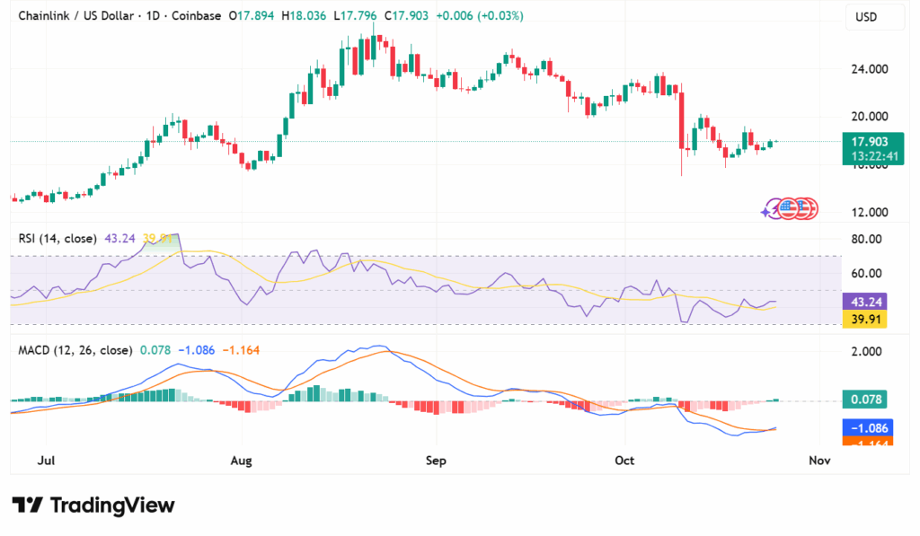Click the Oct label on time axis
Screen dimensions: 920x536
click(624, 461)
